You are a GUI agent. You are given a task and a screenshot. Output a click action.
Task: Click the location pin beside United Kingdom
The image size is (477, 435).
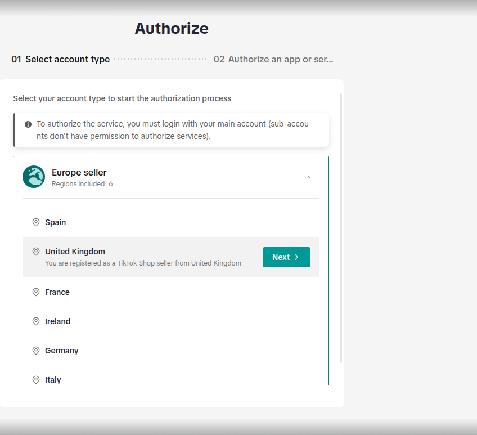coord(36,252)
